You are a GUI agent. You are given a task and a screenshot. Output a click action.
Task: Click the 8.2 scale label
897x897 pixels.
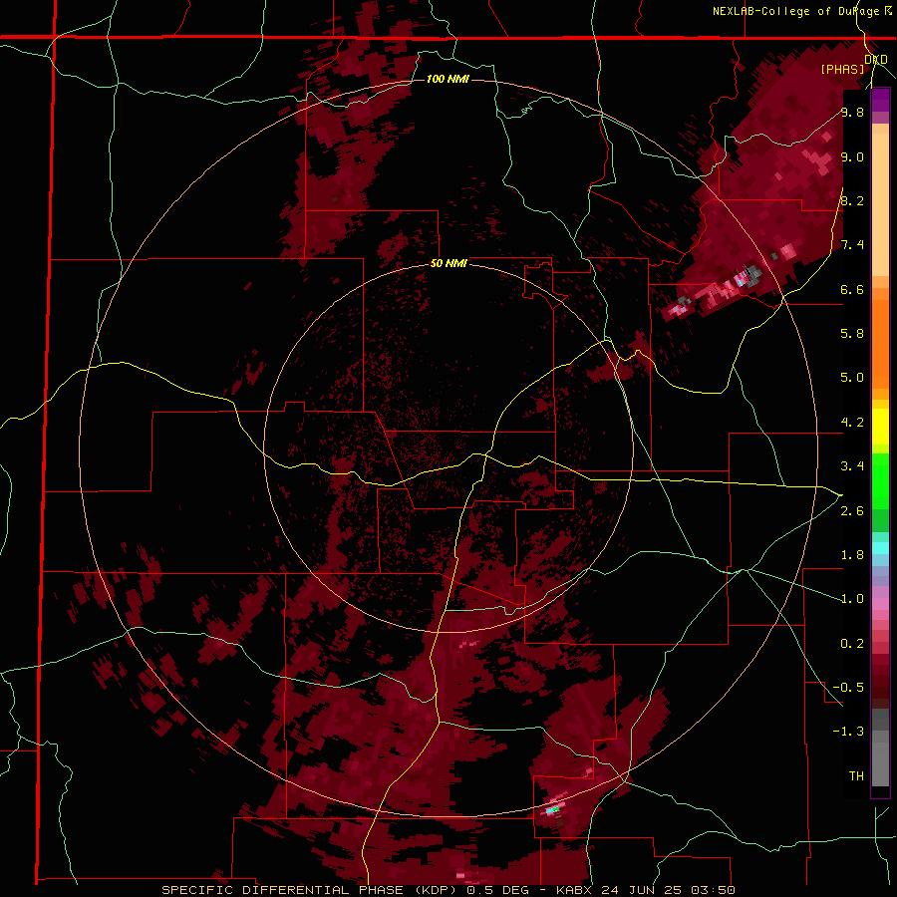[x=852, y=200]
